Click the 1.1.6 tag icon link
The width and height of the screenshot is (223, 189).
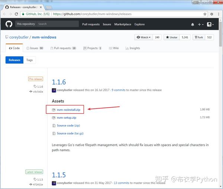tap(38, 87)
